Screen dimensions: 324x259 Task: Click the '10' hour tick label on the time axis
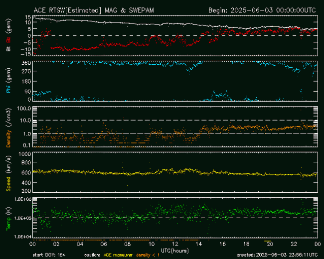pos(152,245)
